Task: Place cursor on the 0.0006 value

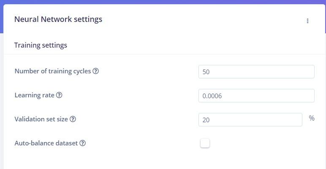Action: coord(212,96)
